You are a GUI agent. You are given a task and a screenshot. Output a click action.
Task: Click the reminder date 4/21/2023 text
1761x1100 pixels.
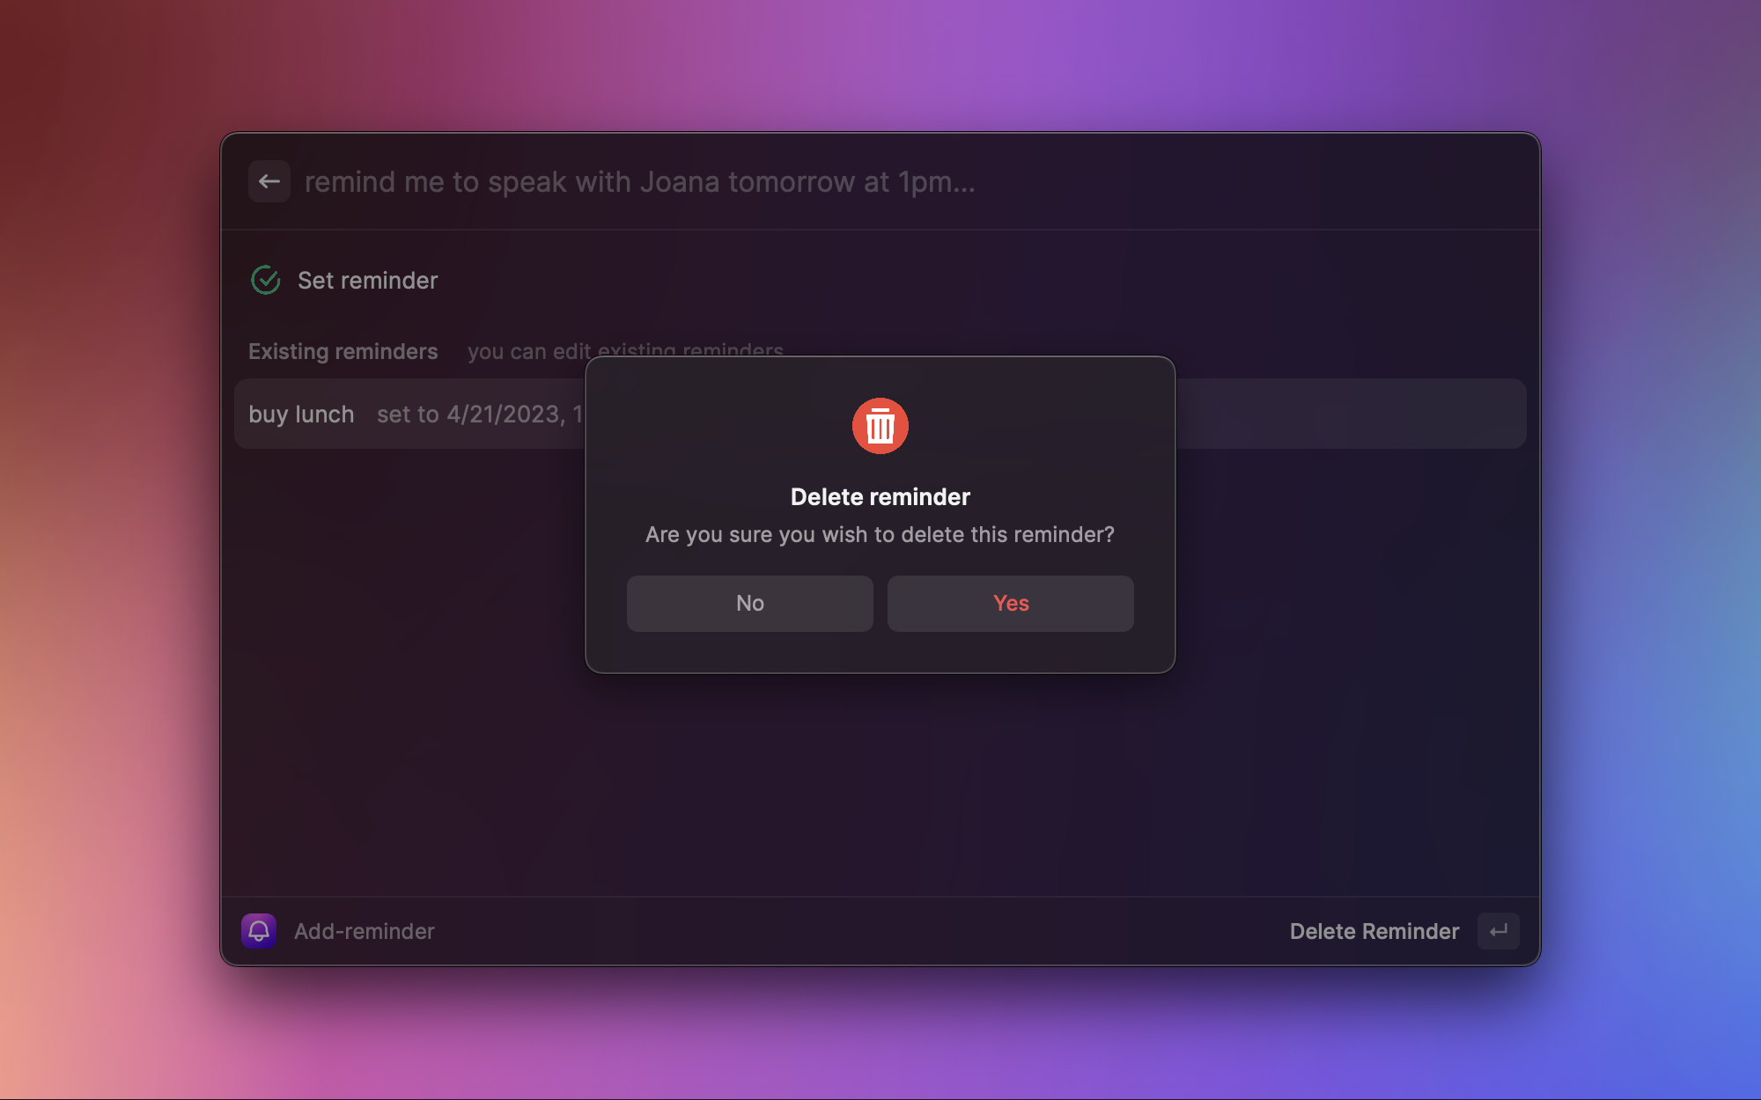click(x=504, y=414)
